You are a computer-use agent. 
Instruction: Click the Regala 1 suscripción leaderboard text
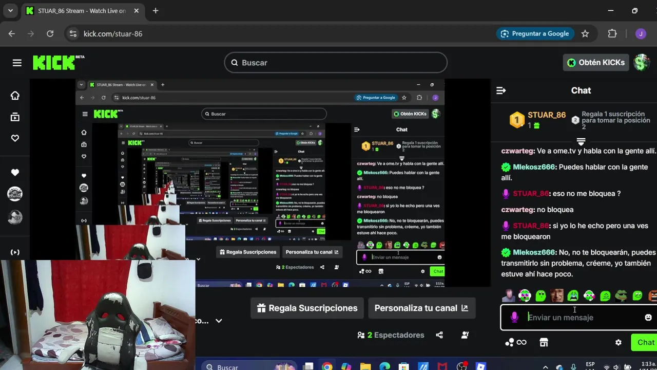[x=616, y=120]
